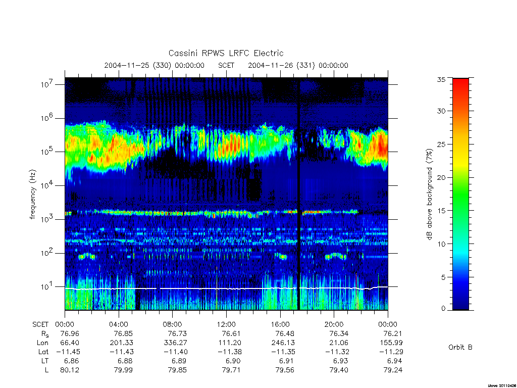Select the local time value "6.94"
The height and width of the screenshot is (388, 517).
coord(395,361)
